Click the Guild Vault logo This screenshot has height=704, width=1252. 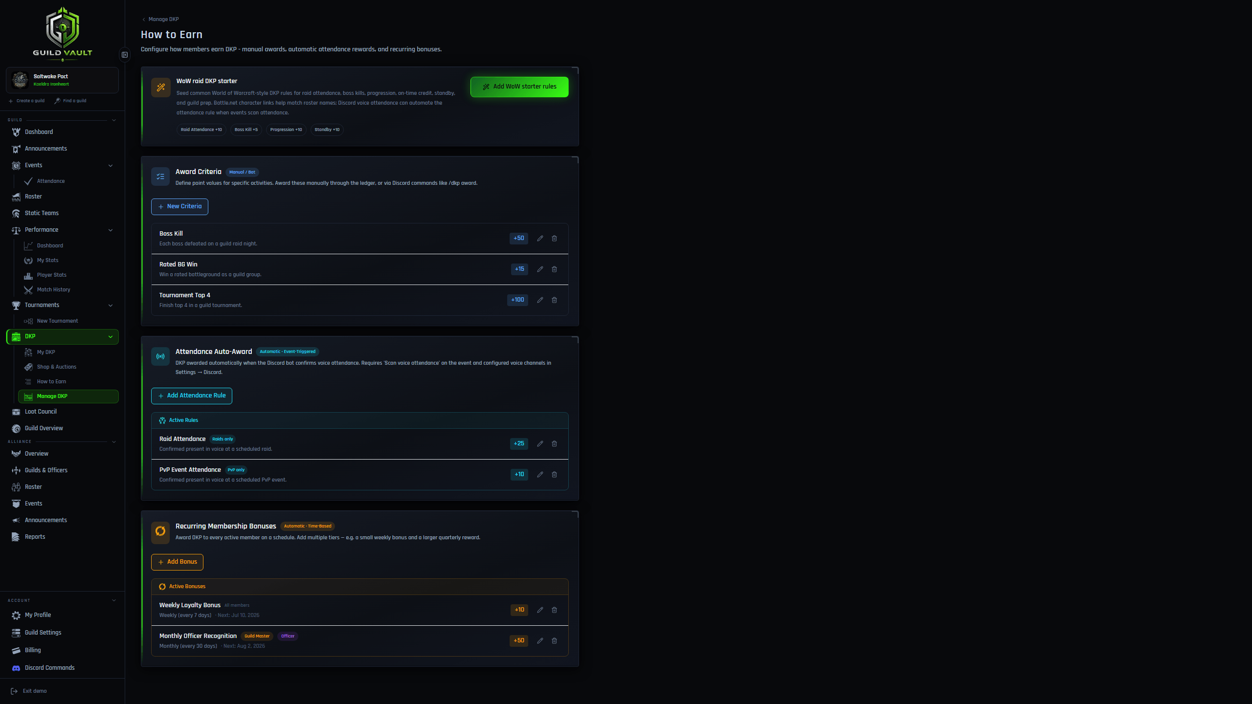(63, 33)
